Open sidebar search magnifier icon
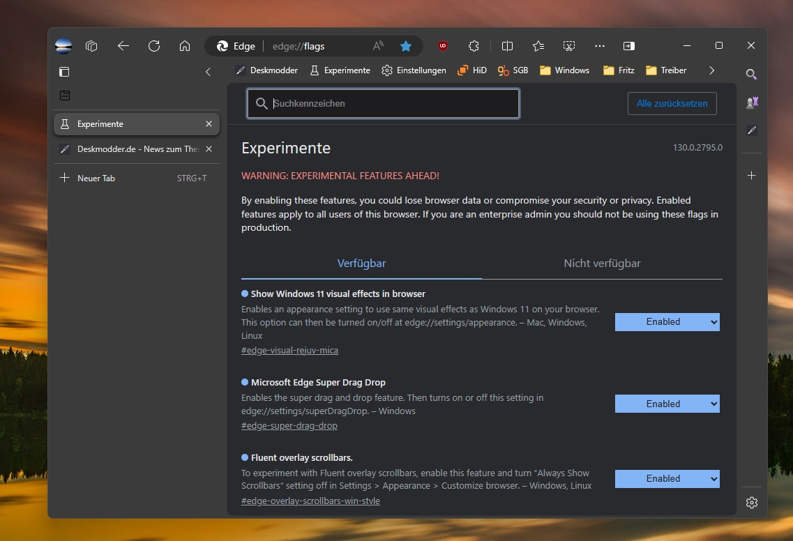This screenshot has height=541, width=793. click(x=752, y=75)
